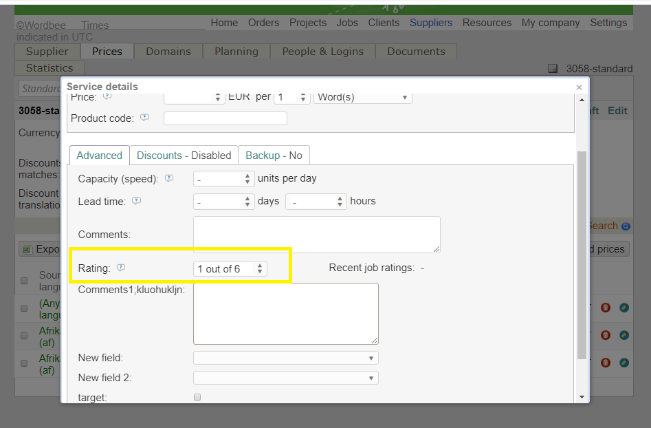Click the help icon next to Price

click(x=107, y=97)
